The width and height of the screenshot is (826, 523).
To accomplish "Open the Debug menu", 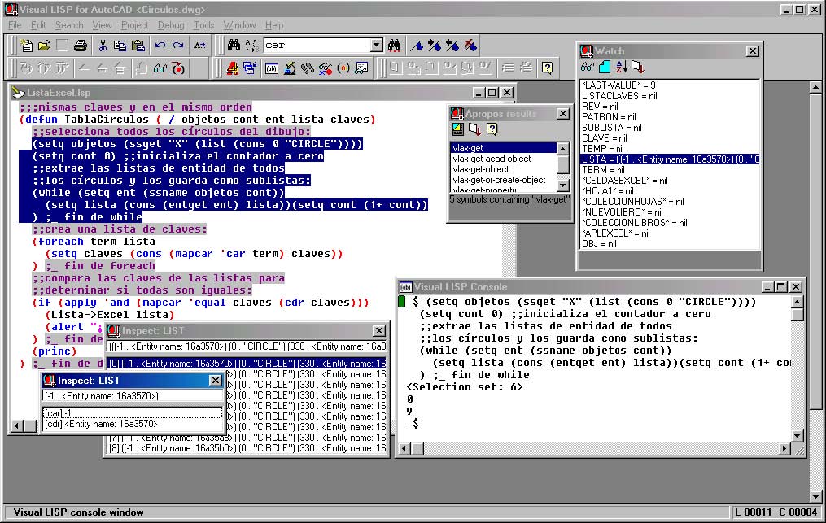I will click(x=171, y=25).
